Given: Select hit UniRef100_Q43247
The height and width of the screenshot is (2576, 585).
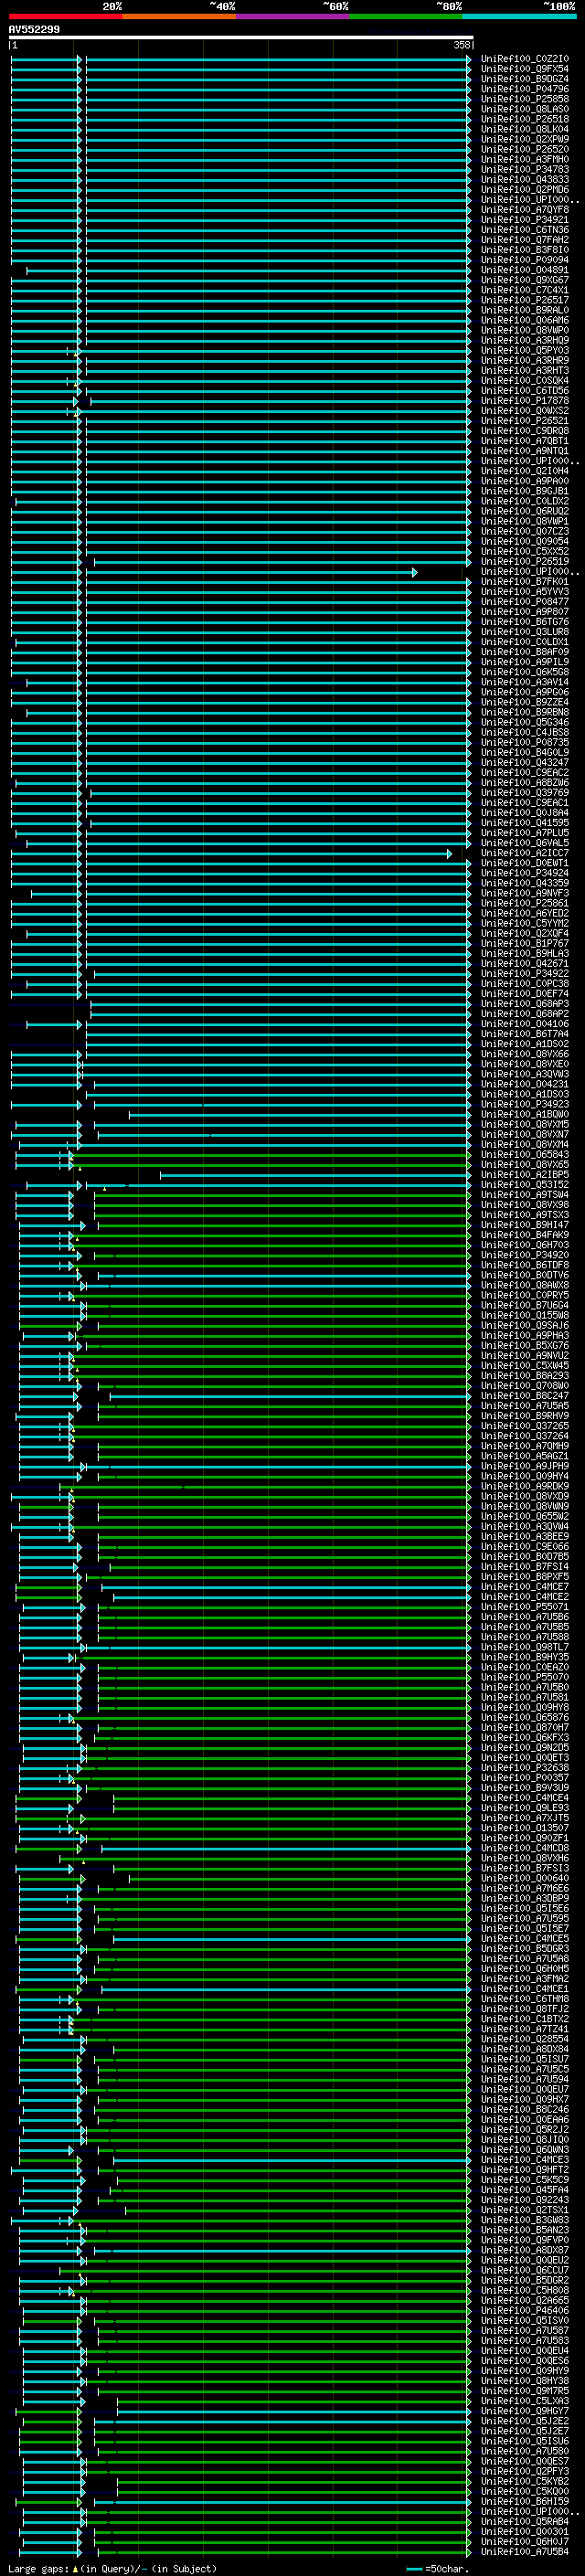Looking at the screenshot, I should (525, 762).
